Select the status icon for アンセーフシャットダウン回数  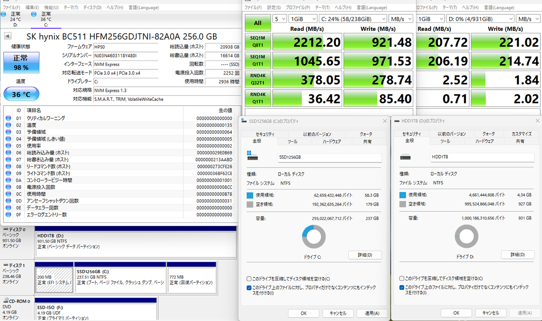(8, 201)
